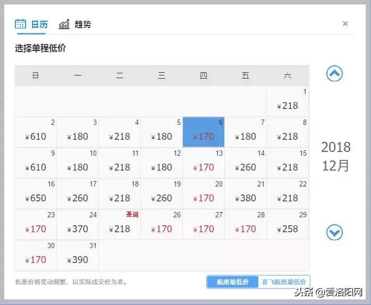Viewport: 371px width, 305px height.
Task: Go to next month with down arrow
Action: pos(334,232)
